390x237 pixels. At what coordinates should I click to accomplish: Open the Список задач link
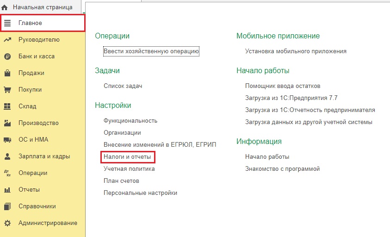tap(123, 86)
